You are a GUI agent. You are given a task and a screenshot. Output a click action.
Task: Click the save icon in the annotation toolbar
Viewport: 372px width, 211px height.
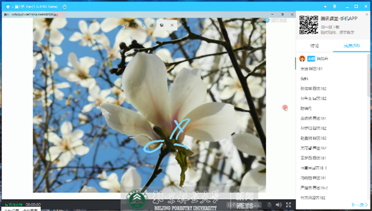[161, 25]
